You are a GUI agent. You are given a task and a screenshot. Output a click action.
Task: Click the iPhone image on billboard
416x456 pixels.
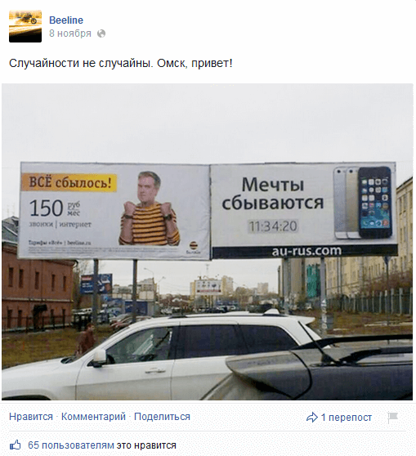click(x=363, y=203)
